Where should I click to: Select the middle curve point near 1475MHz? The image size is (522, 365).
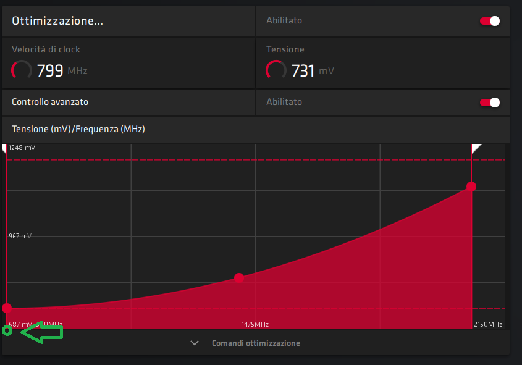coord(238,278)
